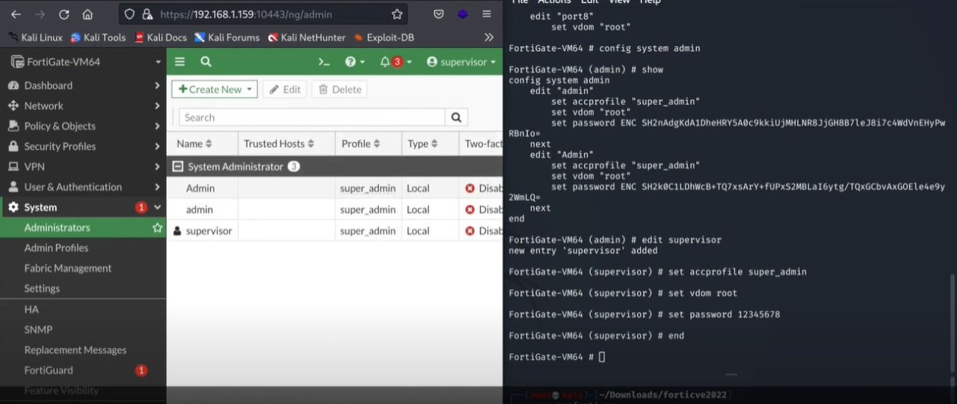Open the supervisor user dropdown
Screen dimensions: 957x404
pyautogui.click(x=461, y=62)
